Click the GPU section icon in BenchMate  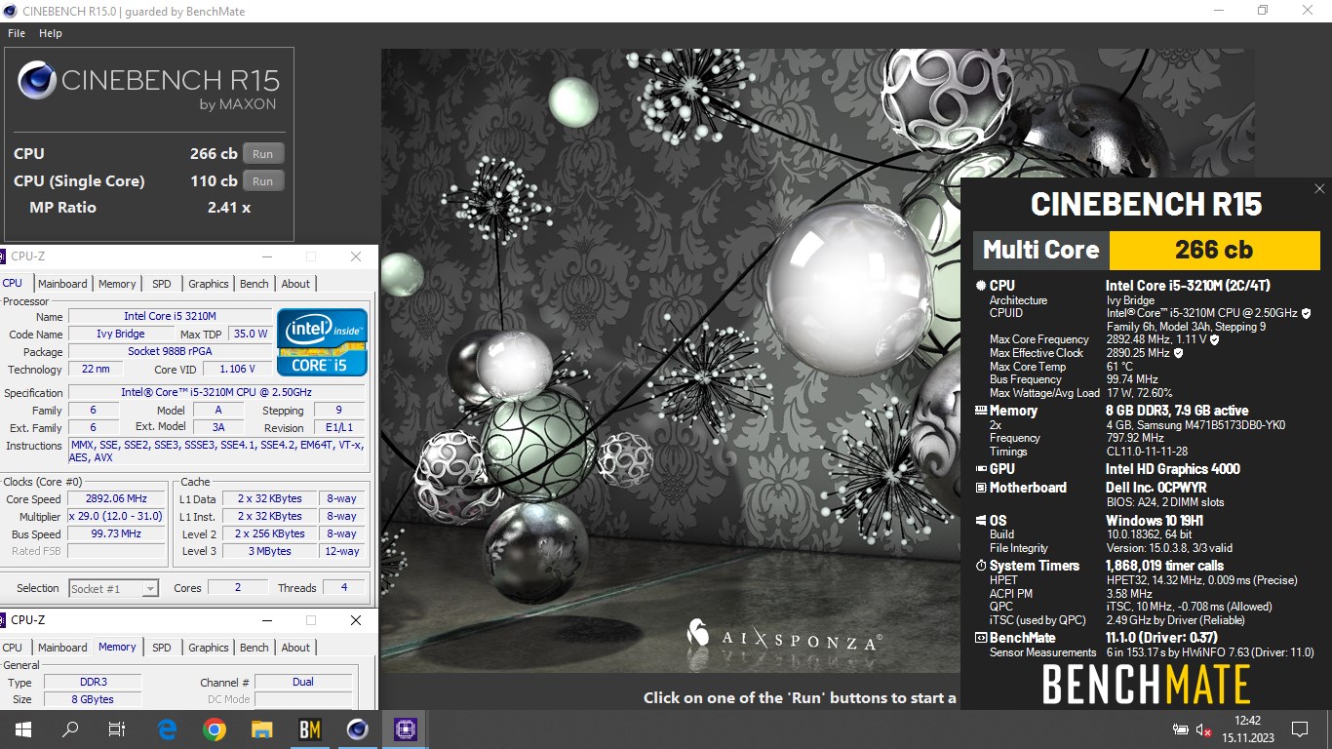point(980,469)
